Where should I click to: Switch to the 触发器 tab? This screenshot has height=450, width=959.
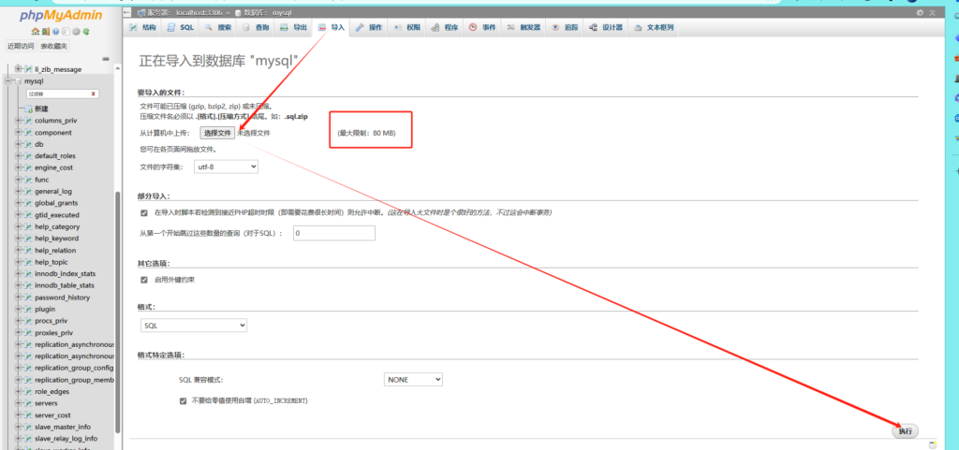(x=524, y=27)
